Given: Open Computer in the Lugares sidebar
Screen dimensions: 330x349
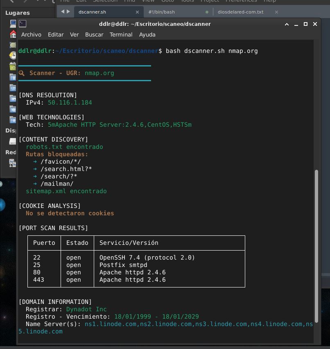Looking at the screenshot, I should point(13,24).
